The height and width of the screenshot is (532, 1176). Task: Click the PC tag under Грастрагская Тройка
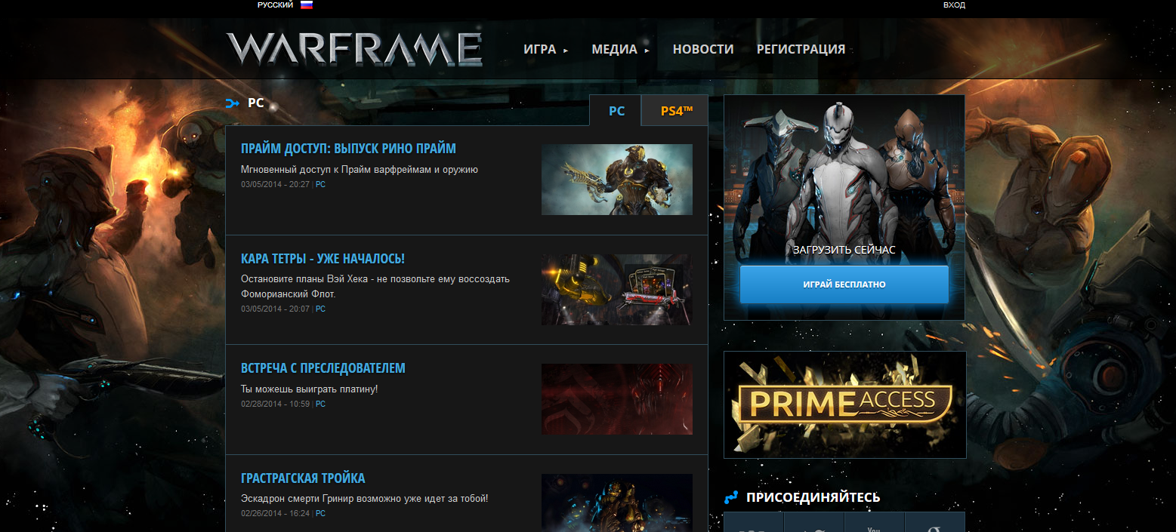click(320, 513)
